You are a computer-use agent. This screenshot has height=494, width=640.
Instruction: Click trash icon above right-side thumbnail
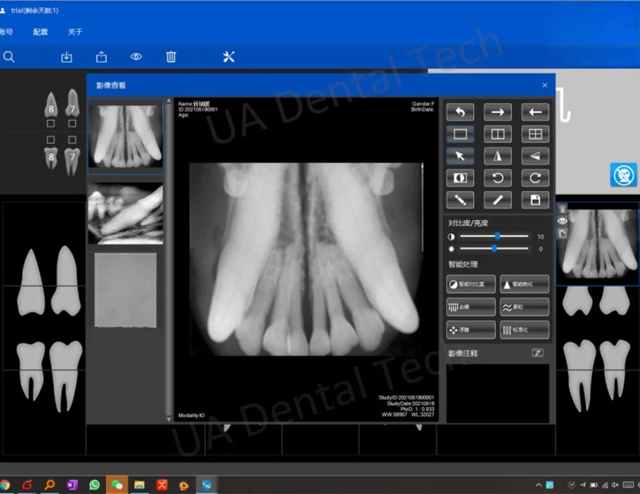click(x=562, y=209)
